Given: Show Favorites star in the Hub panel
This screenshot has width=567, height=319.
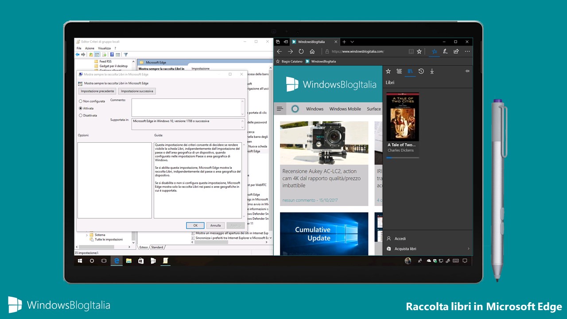Looking at the screenshot, I should tap(388, 71).
